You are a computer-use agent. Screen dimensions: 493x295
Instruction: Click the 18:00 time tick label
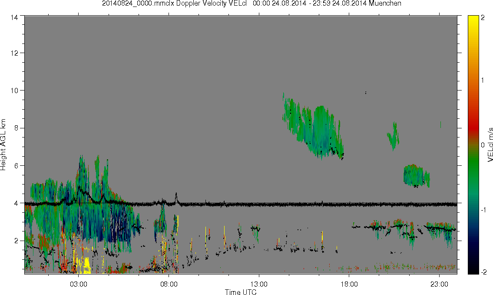click(349, 285)
